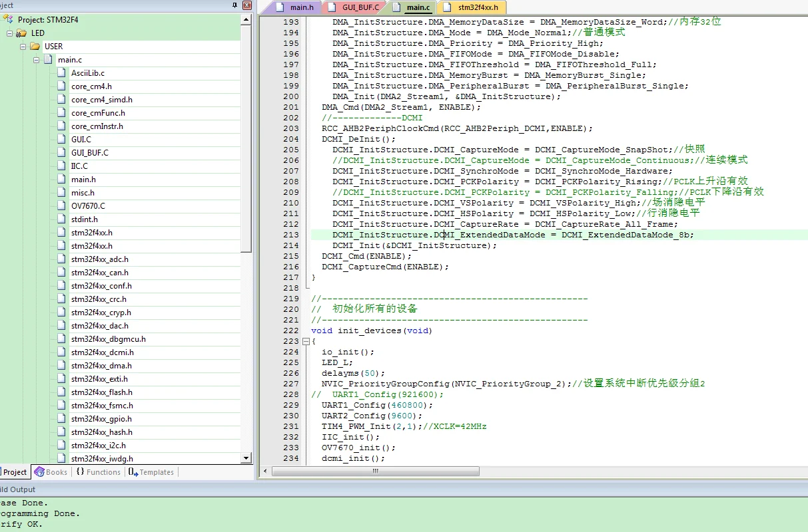This screenshot has height=532, width=808.
Task: Select stm32f4xx_dcmi.h in the project tree
Action: pyautogui.click(x=102, y=352)
